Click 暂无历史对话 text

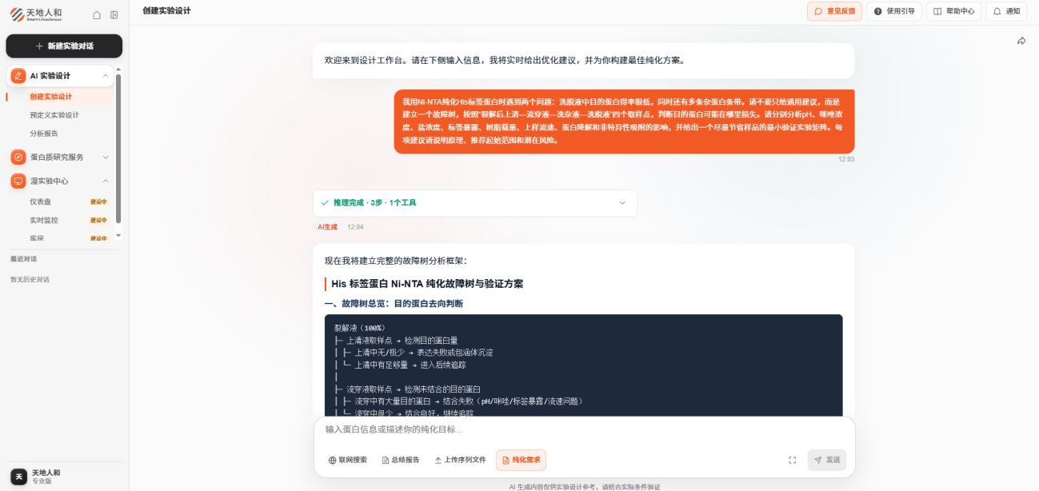[30, 280]
